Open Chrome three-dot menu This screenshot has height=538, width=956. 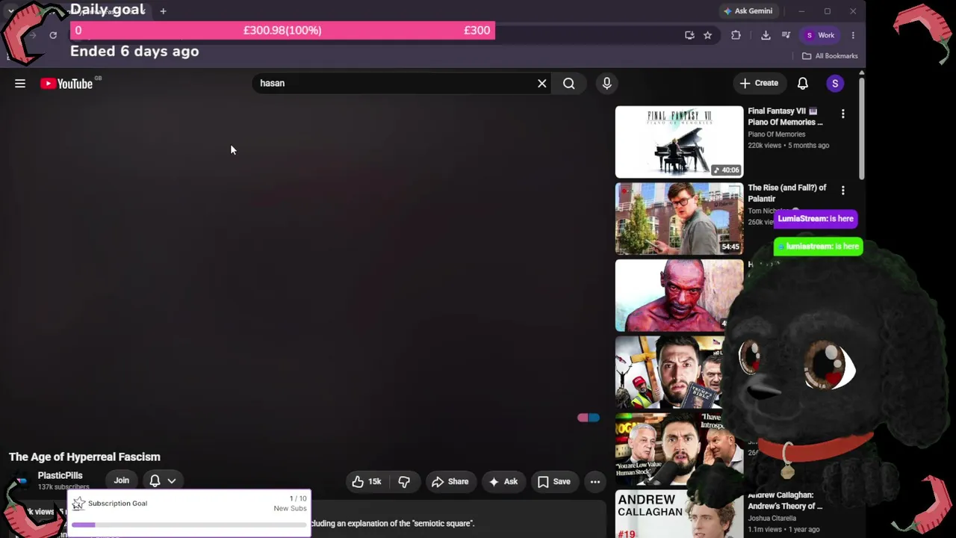point(853,35)
